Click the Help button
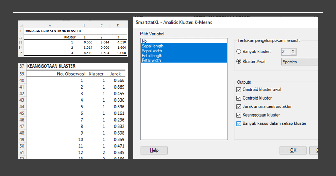The height and width of the screenshot is (176, 336). [x=154, y=150]
